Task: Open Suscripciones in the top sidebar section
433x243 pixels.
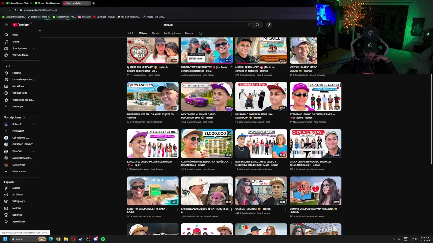Action: pos(20,48)
